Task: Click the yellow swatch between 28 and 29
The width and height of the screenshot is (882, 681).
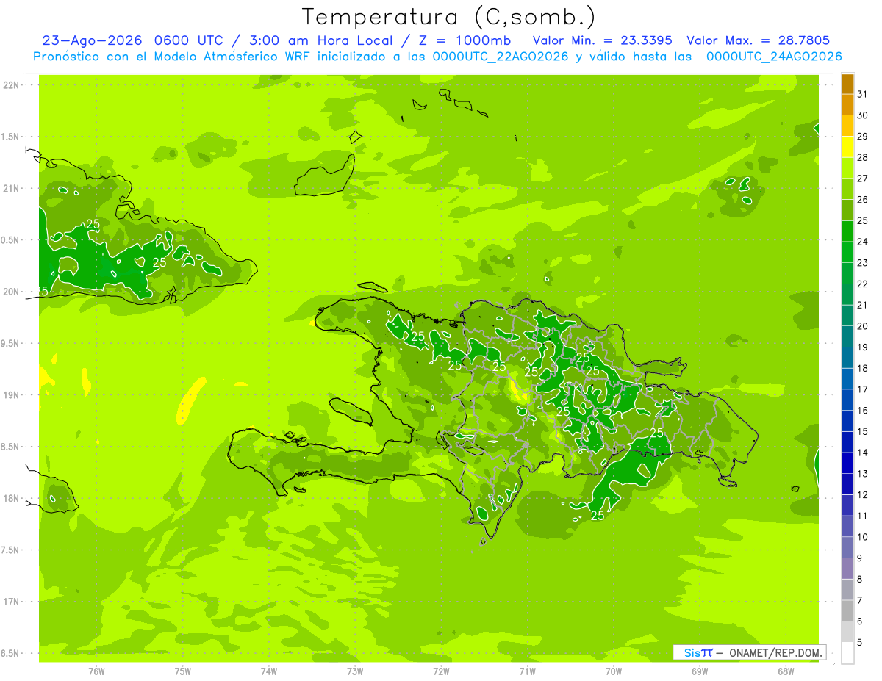Action: (x=847, y=146)
